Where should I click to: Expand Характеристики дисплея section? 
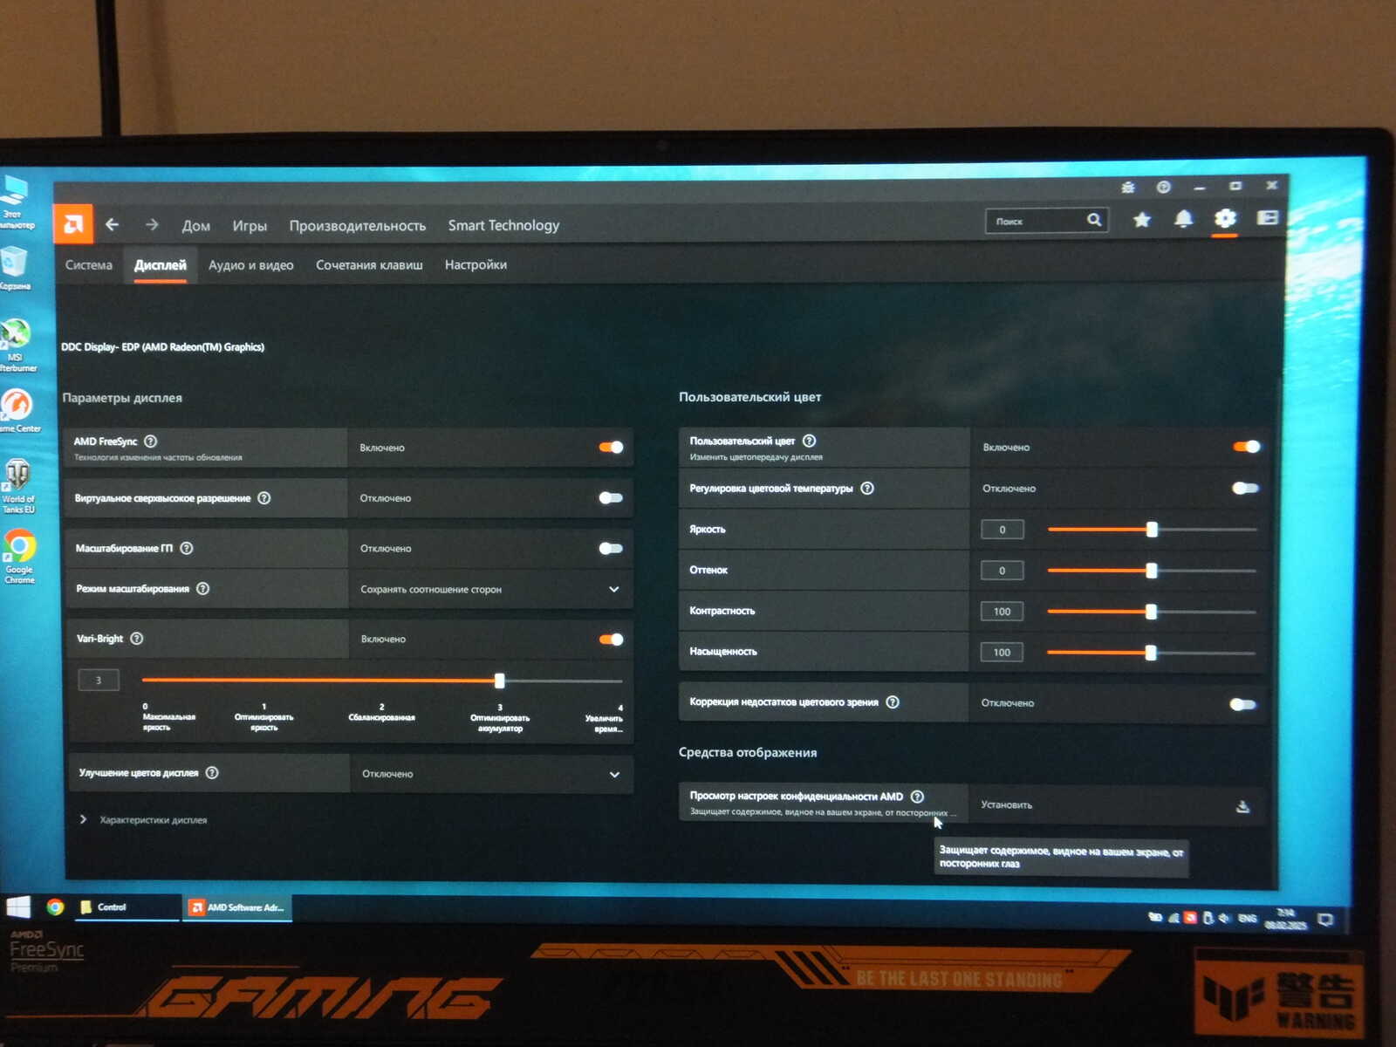(143, 820)
